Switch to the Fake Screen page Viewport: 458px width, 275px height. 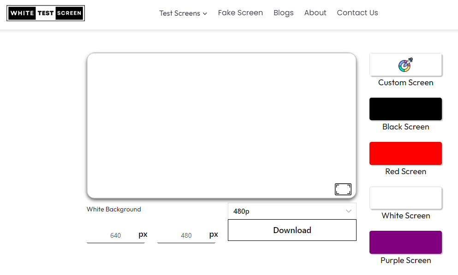coord(240,13)
